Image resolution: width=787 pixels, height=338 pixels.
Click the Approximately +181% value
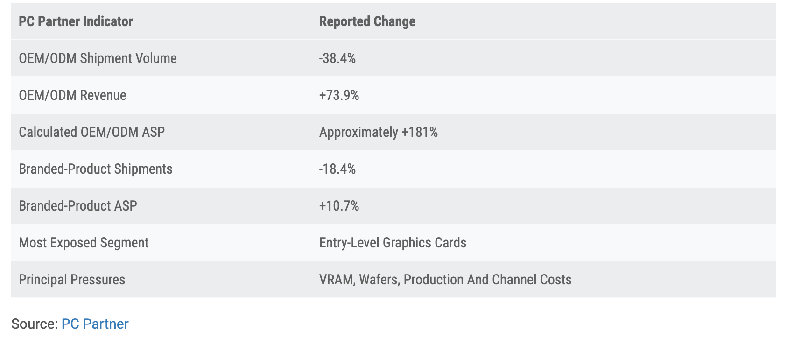(378, 132)
